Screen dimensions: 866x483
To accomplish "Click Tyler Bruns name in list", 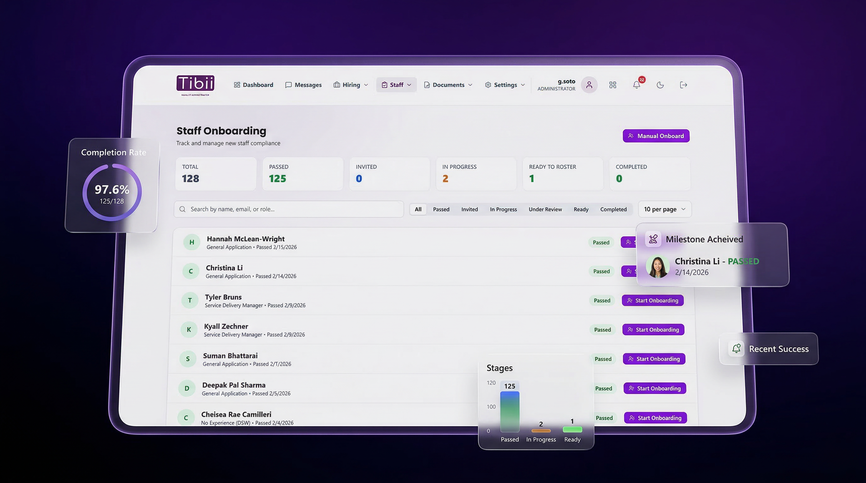I will (x=223, y=297).
